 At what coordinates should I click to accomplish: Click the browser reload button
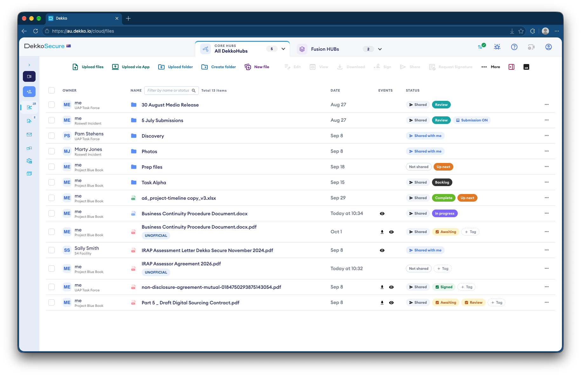pos(36,31)
